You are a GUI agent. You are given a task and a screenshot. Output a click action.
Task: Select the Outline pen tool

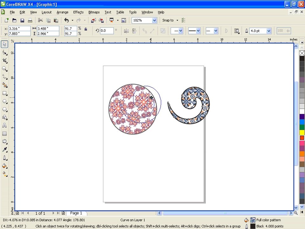(x=4, y=158)
